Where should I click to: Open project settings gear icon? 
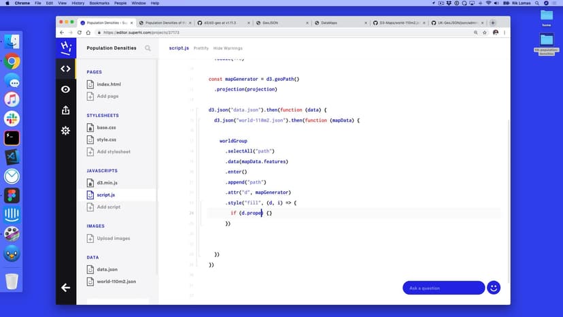(x=65, y=131)
